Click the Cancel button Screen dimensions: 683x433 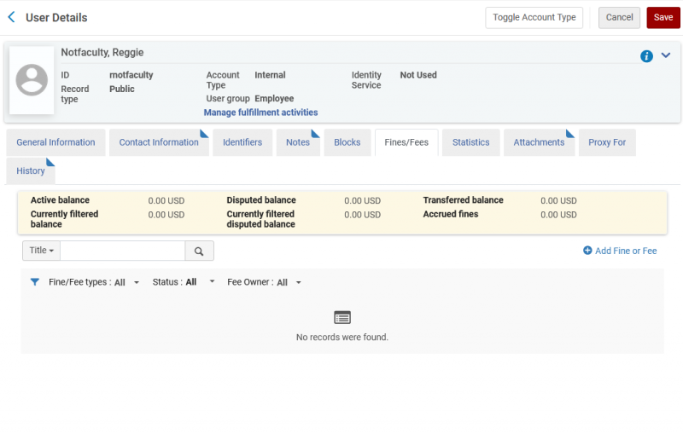[619, 17]
